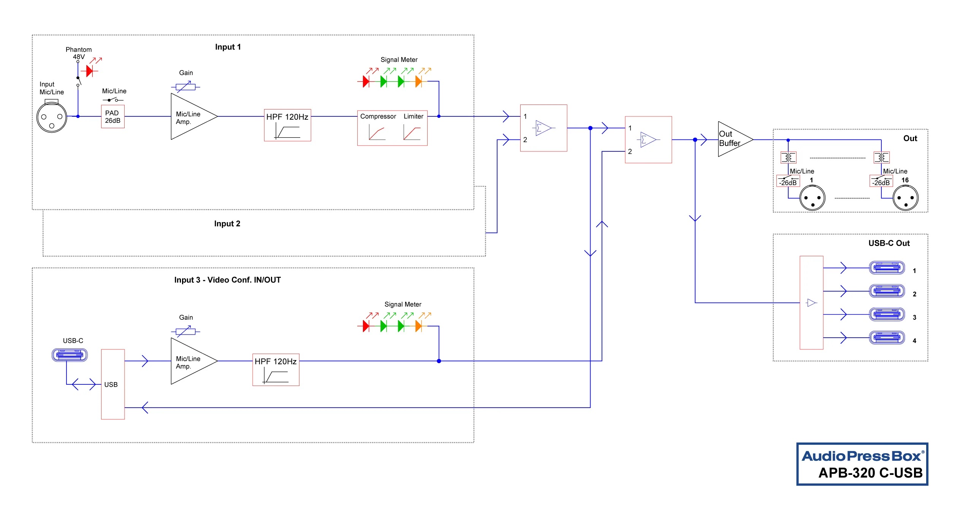Select the Input 1 HPF 120Hz block
This screenshot has width=960, height=519.
(287, 125)
